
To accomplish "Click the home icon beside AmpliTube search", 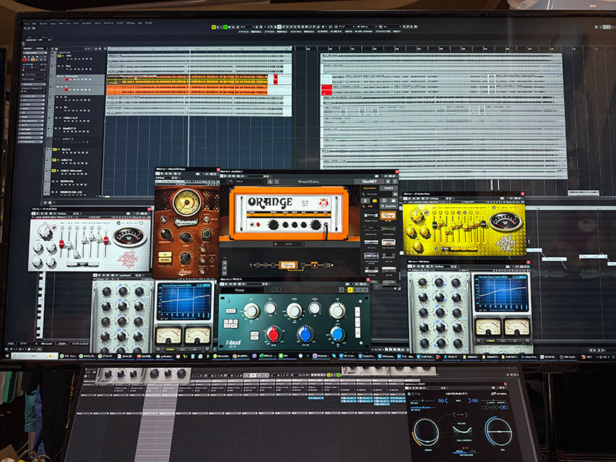I will pyautogui.click(x=394, y=195).
